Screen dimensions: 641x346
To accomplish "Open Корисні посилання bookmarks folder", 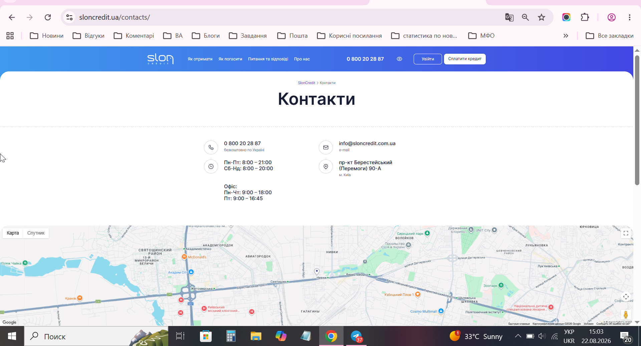I will pyautogui.click(x=350, y=36).
